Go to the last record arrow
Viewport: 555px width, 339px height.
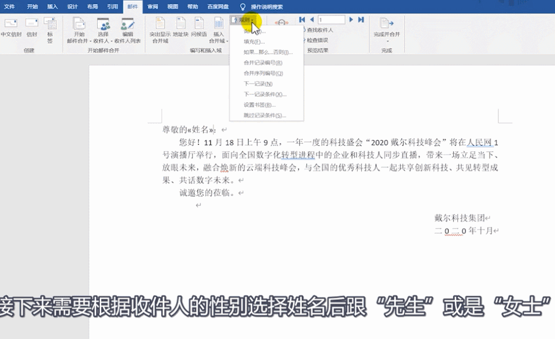click(361, 20)
